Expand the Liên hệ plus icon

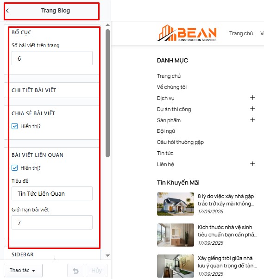point(252,164)
